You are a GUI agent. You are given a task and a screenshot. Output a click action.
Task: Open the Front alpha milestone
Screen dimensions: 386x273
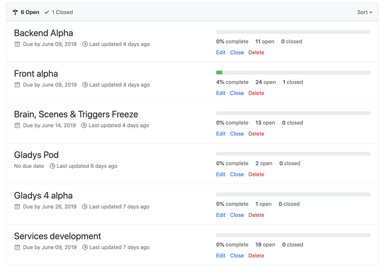(x=36, y=74)
